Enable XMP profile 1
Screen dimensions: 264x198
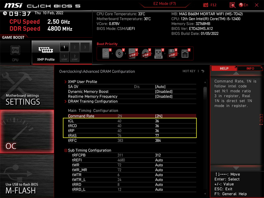point(64,47)
